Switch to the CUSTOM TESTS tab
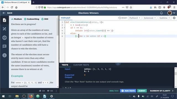The width and height of the screenshot is (177, 99). [x=81, y=65]
